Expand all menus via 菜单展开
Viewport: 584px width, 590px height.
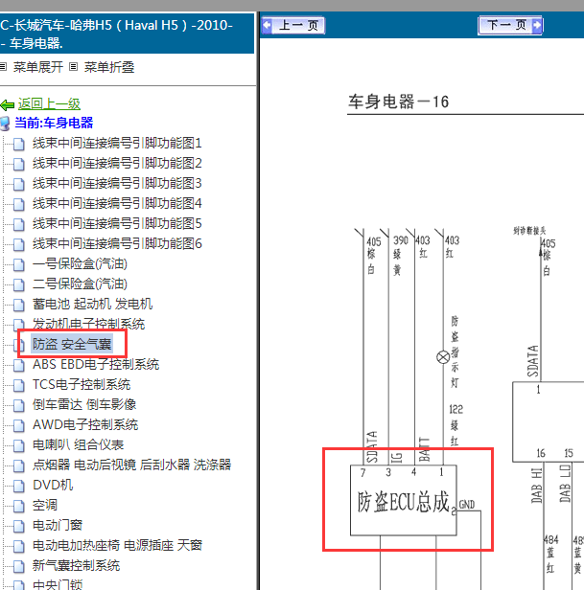38,67
